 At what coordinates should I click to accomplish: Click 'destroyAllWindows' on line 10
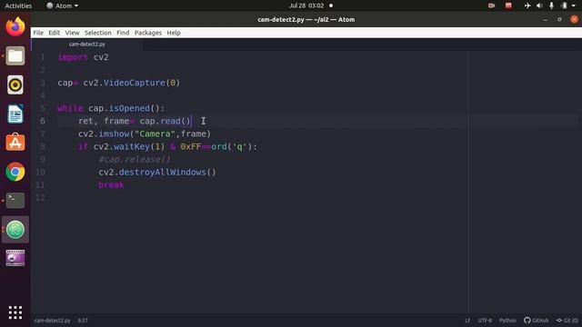(162, 172)
